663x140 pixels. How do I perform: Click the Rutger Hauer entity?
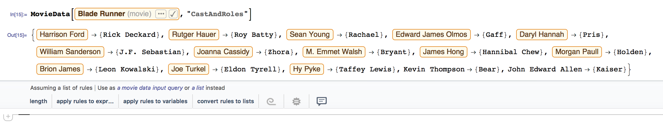pos(194,35)
